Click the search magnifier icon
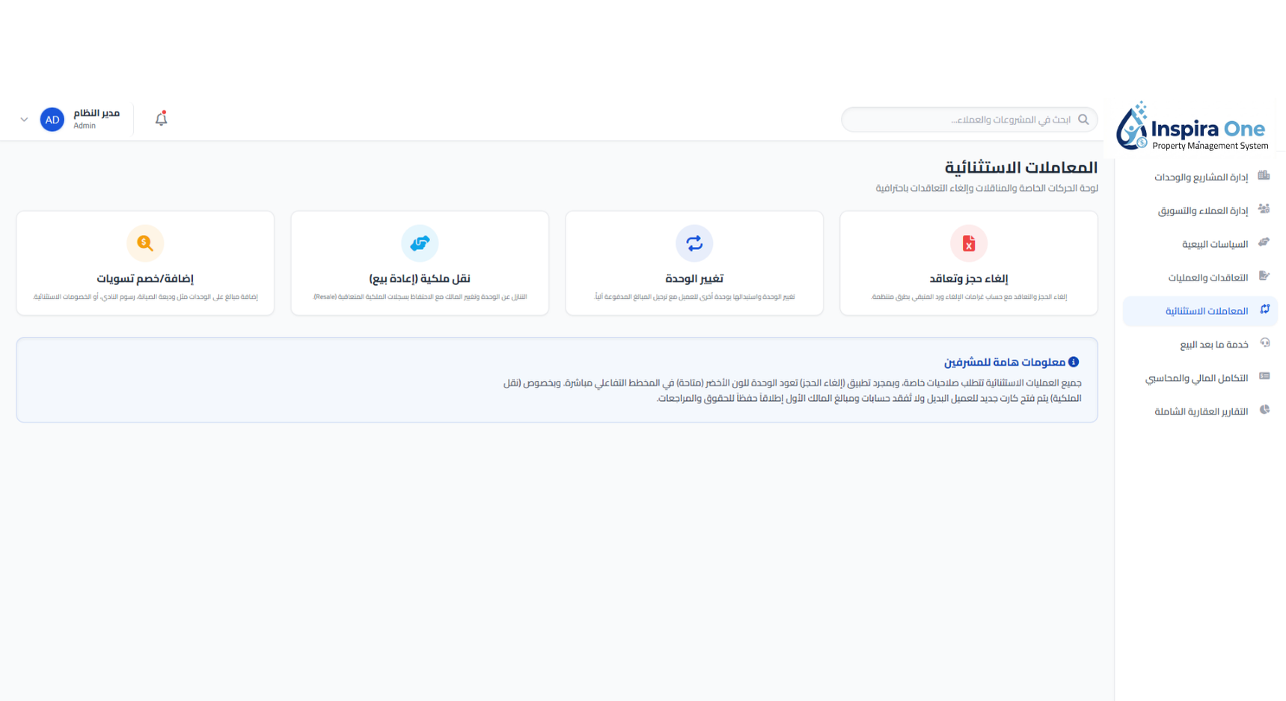Viewport: 1286px width, 701px height. point(1083,120)
